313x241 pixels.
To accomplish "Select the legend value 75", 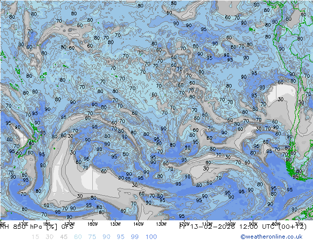I will point(92,237).
